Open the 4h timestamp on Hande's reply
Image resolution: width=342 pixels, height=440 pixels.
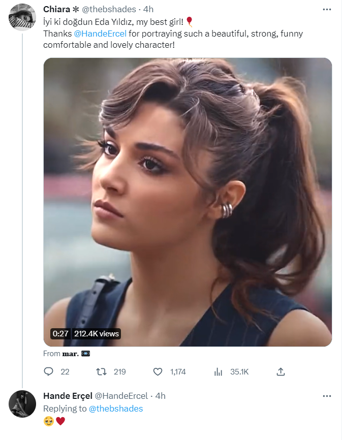point(160,396)
